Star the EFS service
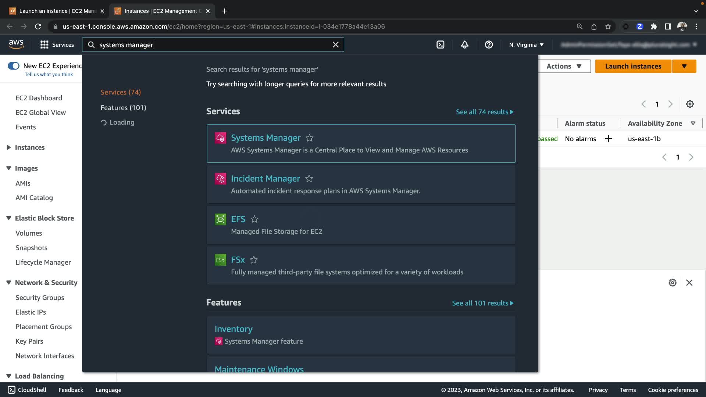706x397 pixels. pyautogui.click(x=254, y=219)
